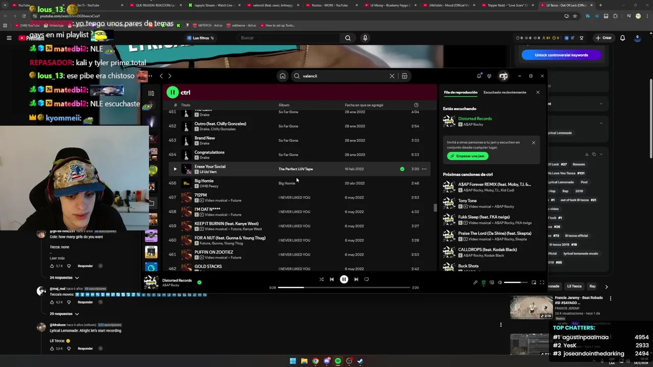This screenshot has height=367, width=653.
Task: Open Spotify browse icon beside search bar
Action: pos(405,76)
